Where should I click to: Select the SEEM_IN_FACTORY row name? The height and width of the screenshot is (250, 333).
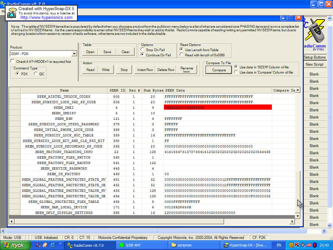tap(64, 174)
